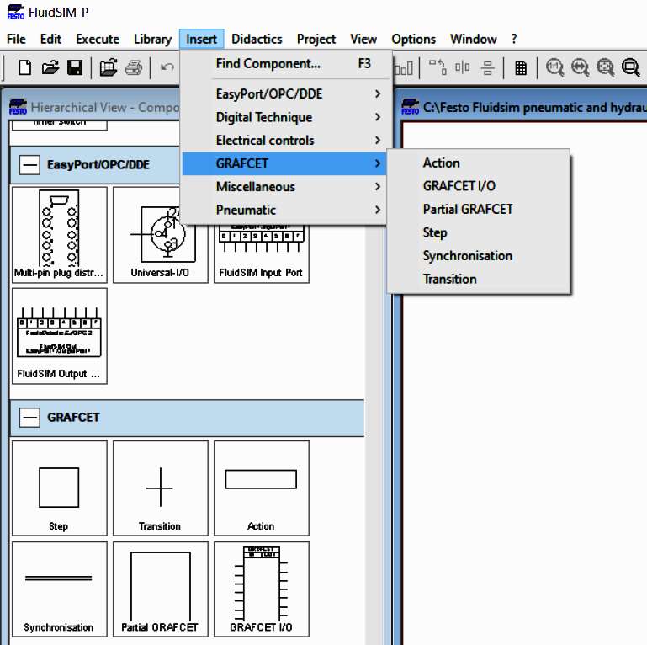
Task: Expand the Electrical controls submenu
Action: (284, 140)
